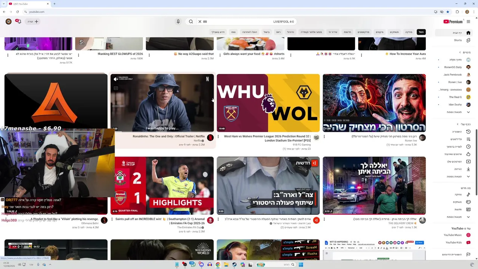The height and width of the screenshot is (269, 478).
Task: Open YouTube Music from sidebar
Action: click(454, 235)
